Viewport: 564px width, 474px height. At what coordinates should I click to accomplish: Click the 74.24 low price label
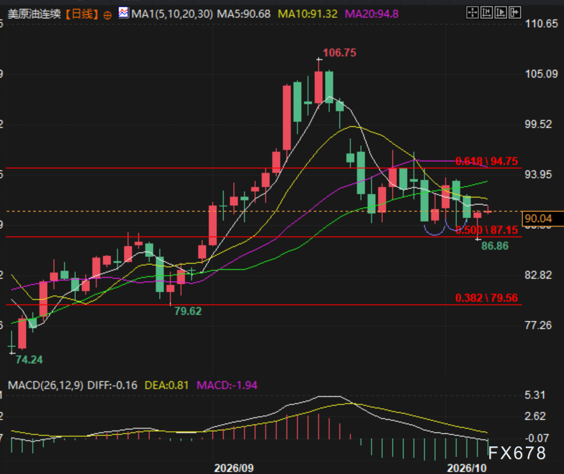29,360
